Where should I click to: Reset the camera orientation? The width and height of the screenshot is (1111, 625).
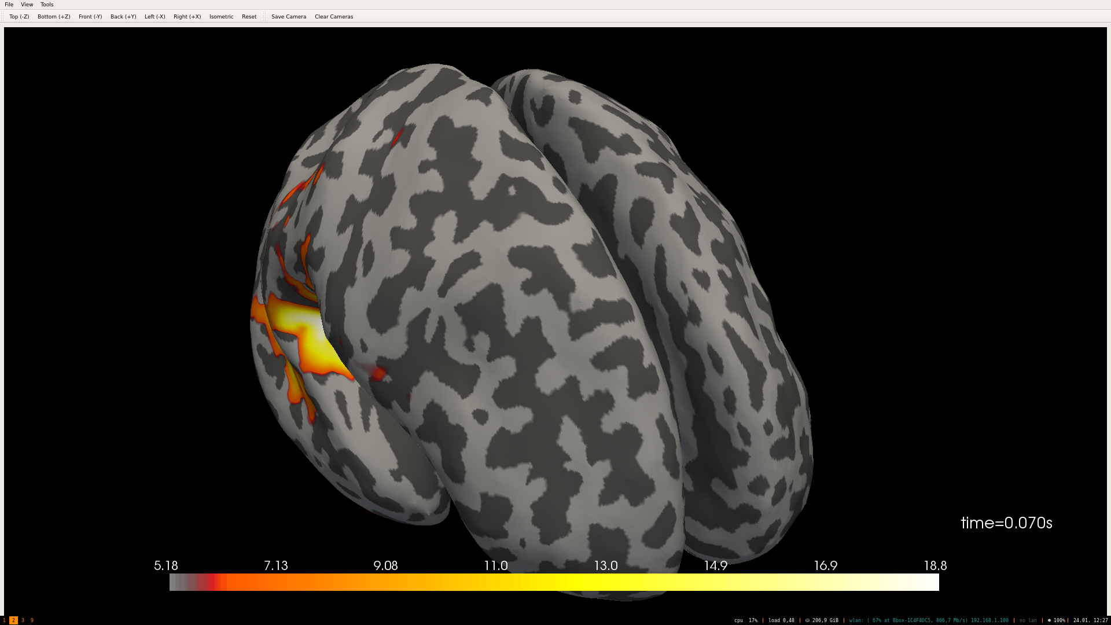coord(249,16)
